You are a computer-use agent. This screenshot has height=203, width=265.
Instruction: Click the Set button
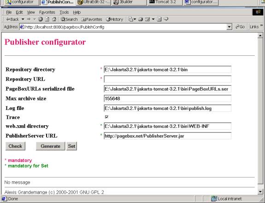pyautogui.click(x=71, y=146)
